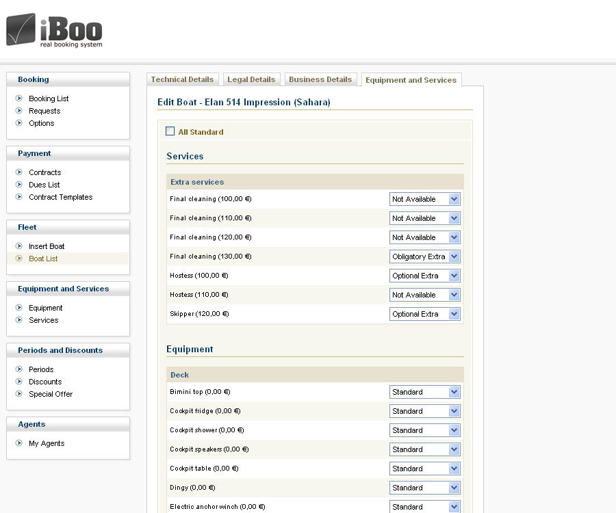Switch to Technical Details tab
616x513 pixels.
[182, 79]
